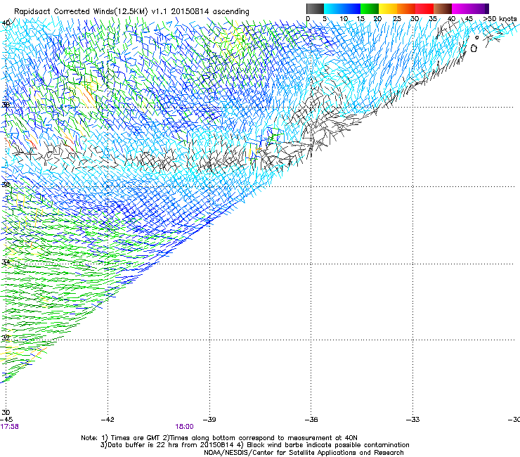Click the gray 0-5 knots legend swatch
The image size is (520, 457).
[x=315, y=8]
